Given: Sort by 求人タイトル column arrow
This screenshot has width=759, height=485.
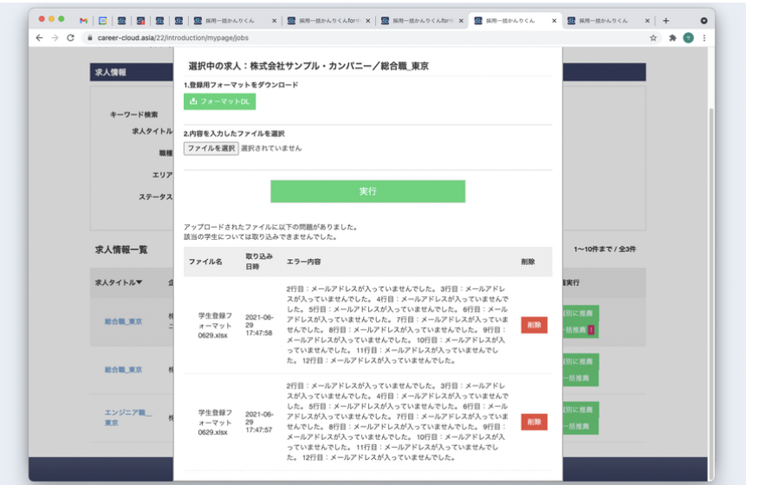Looking at the screenshot, I should pos(139,283).
